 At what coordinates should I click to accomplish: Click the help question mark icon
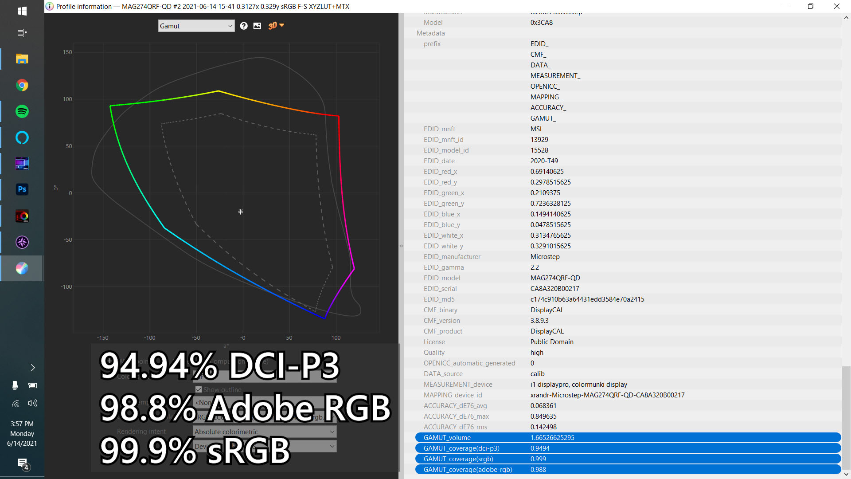[244, 26]
